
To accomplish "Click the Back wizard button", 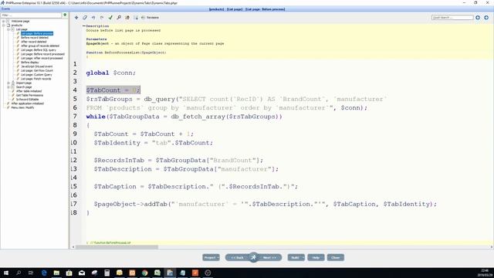I will click(237, 257).
